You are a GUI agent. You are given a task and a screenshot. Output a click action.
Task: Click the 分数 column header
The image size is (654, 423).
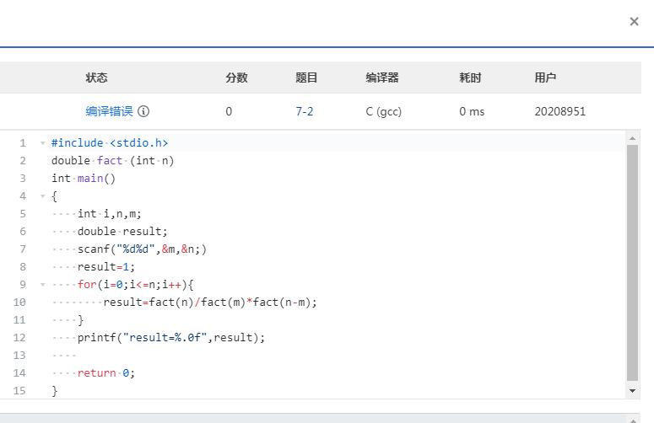(x=236, y=78)
